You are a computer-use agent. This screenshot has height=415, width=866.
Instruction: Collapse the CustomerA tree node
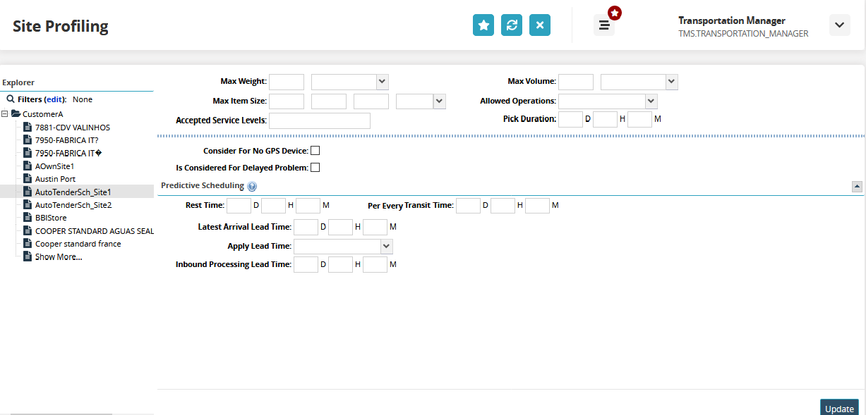(5, 114)
